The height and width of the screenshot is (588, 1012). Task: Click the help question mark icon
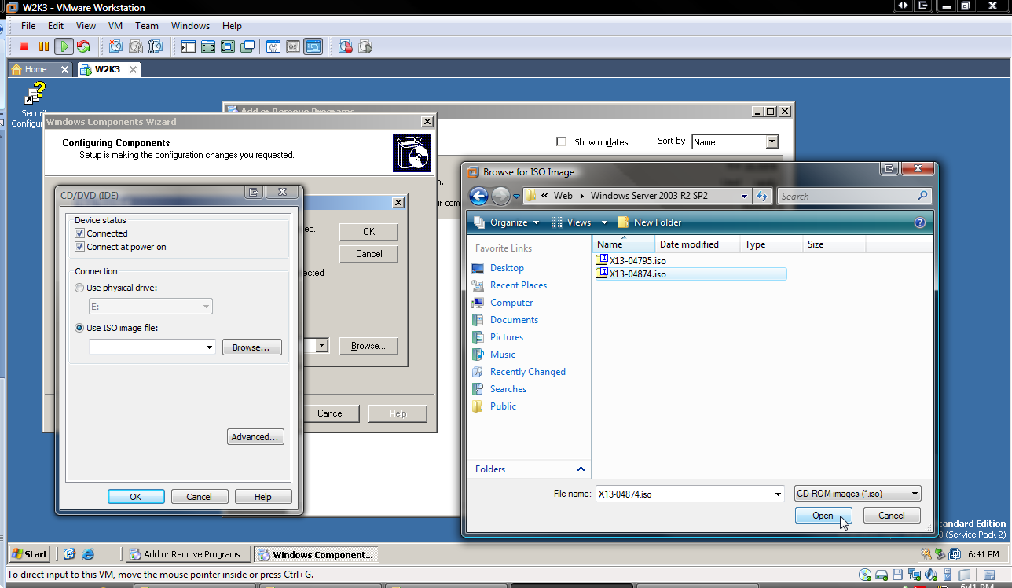click(x=920, y=222)
